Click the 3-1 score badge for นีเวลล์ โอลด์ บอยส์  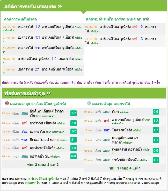point(74,140)
